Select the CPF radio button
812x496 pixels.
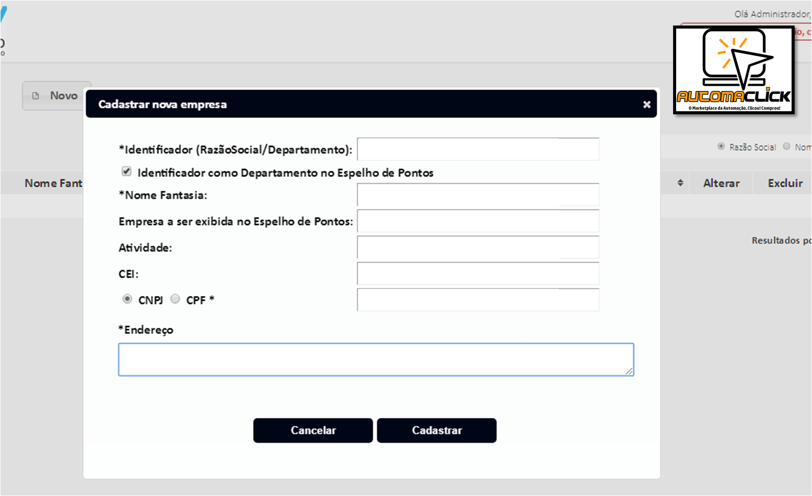click(x=175, y=299)
